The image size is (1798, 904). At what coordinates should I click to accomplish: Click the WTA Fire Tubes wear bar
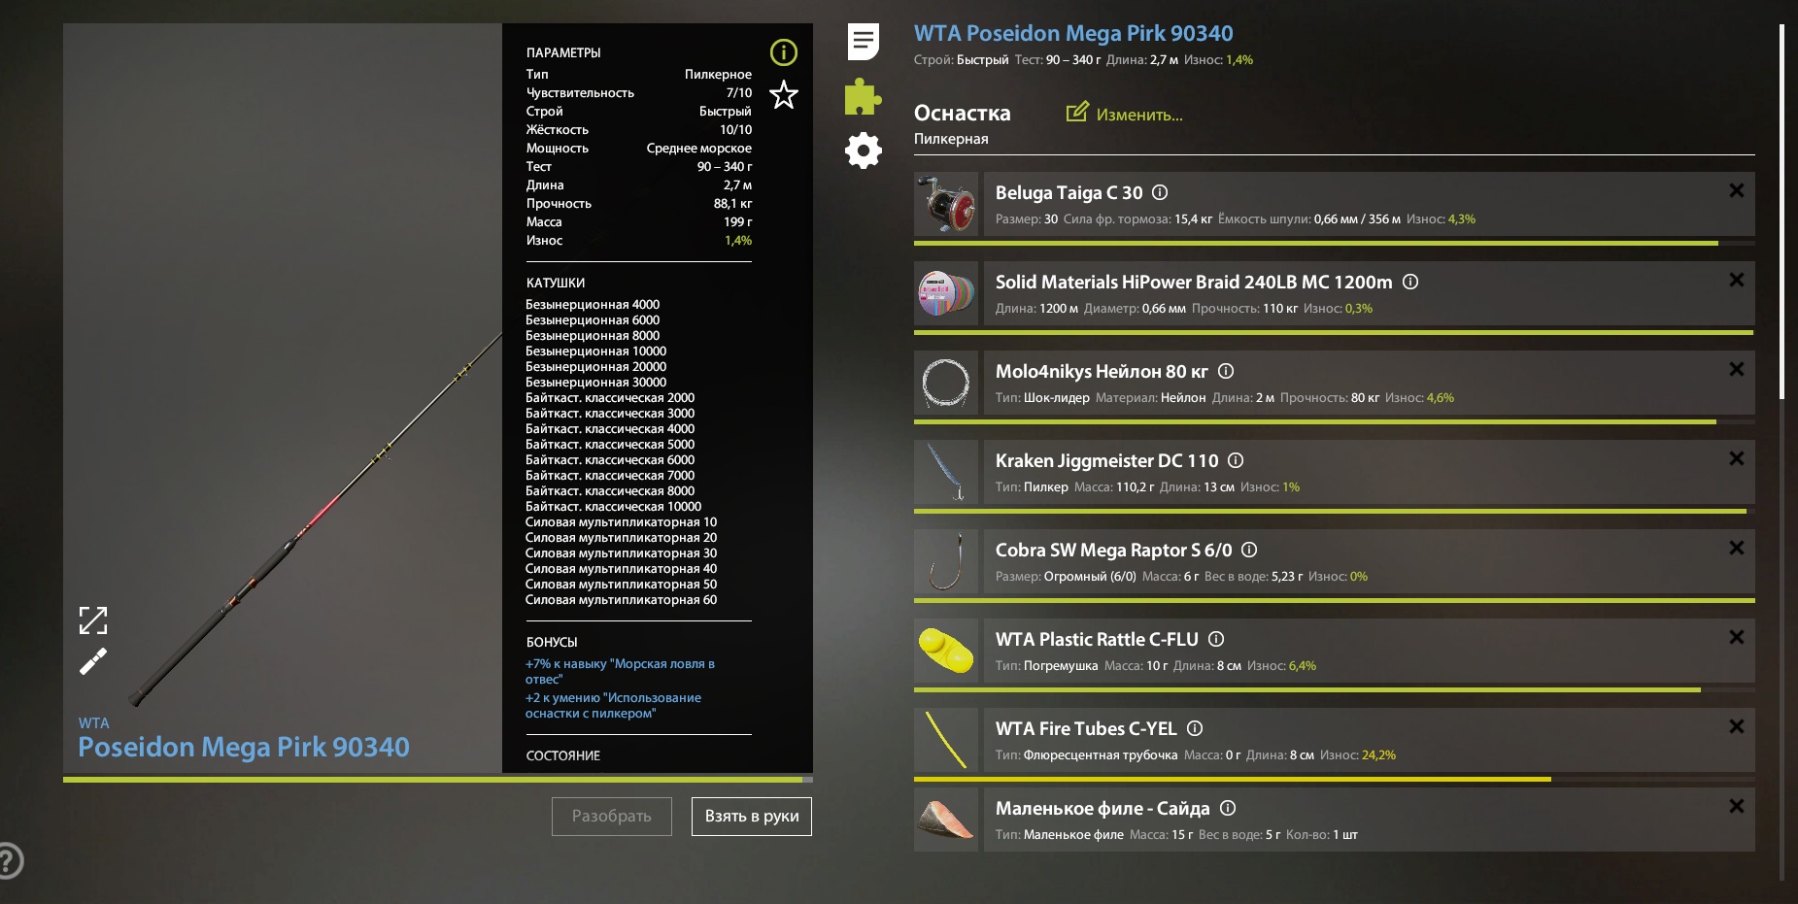click(1335, 779)
